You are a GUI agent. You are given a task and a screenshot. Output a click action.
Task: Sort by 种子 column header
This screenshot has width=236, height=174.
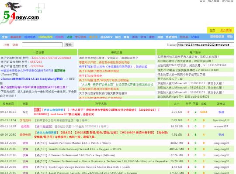188,104
